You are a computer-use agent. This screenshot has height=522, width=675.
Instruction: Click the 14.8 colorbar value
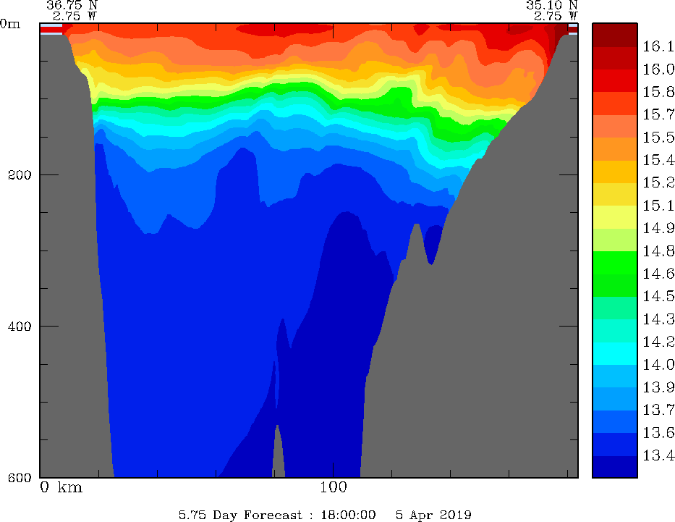[658, 251]
